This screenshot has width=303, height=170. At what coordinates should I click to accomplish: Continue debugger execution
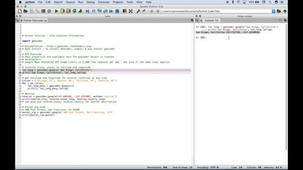111,11
